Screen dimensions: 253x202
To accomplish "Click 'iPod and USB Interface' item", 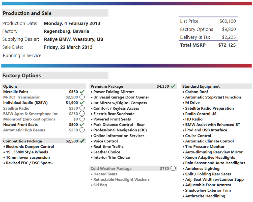I will pyautogui.click(x=206, y=130).
